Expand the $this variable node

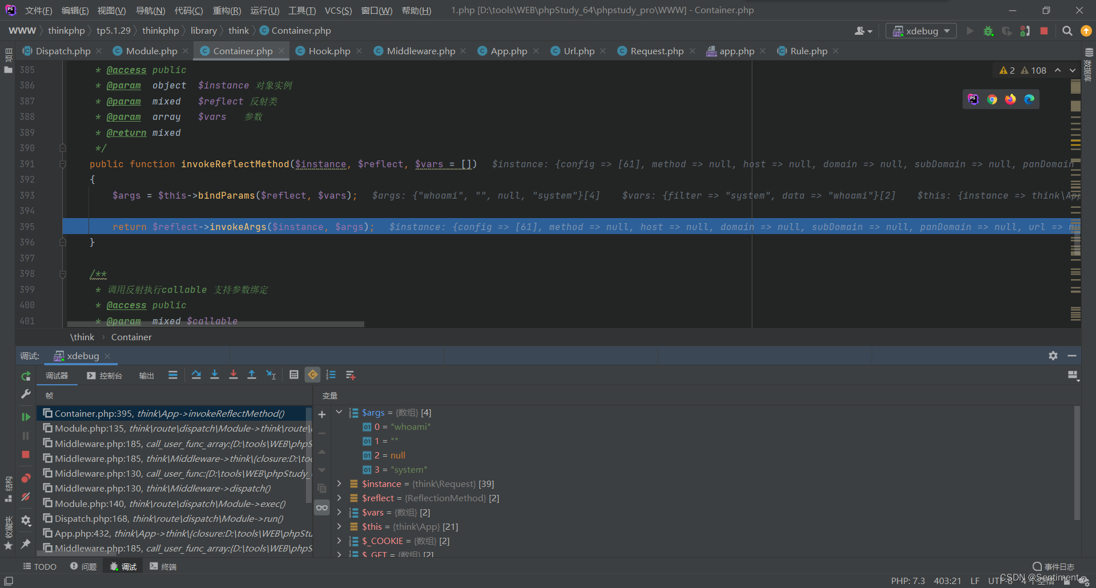339,526
